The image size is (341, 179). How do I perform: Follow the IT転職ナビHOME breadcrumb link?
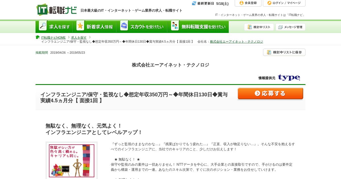(x=53, y=38)
